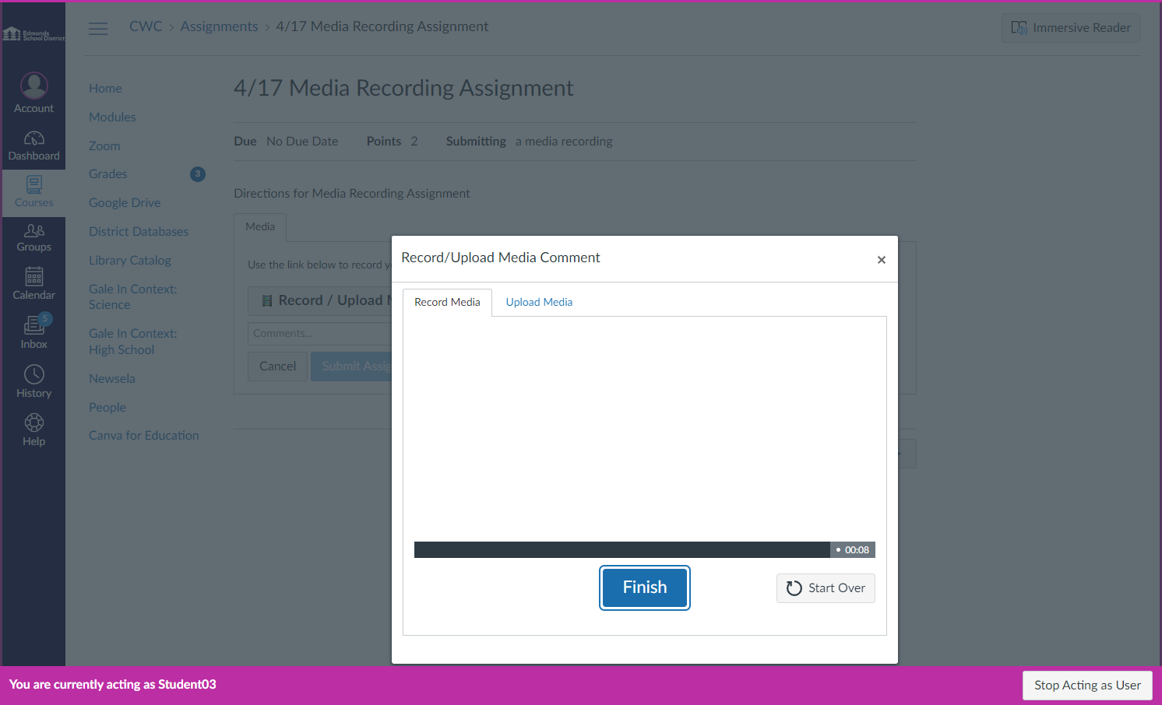Close the Record/Upload Media Comment dialog
The width and height of the screenshot is (1162, 705).
pyautogui.click(x=881, y=260)
